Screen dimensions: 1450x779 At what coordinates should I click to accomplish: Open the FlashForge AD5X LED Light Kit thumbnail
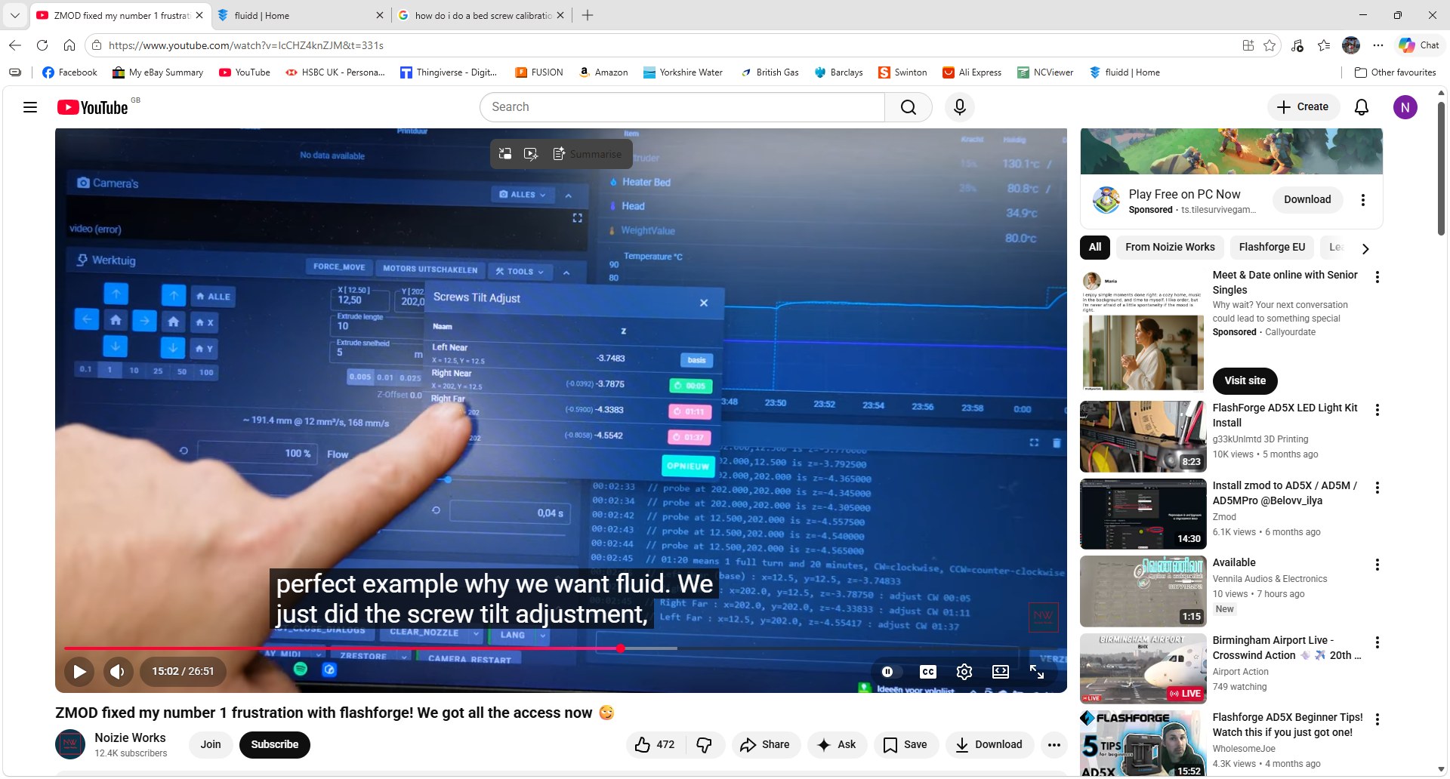pyautogui.click(x=1143, y=437)
